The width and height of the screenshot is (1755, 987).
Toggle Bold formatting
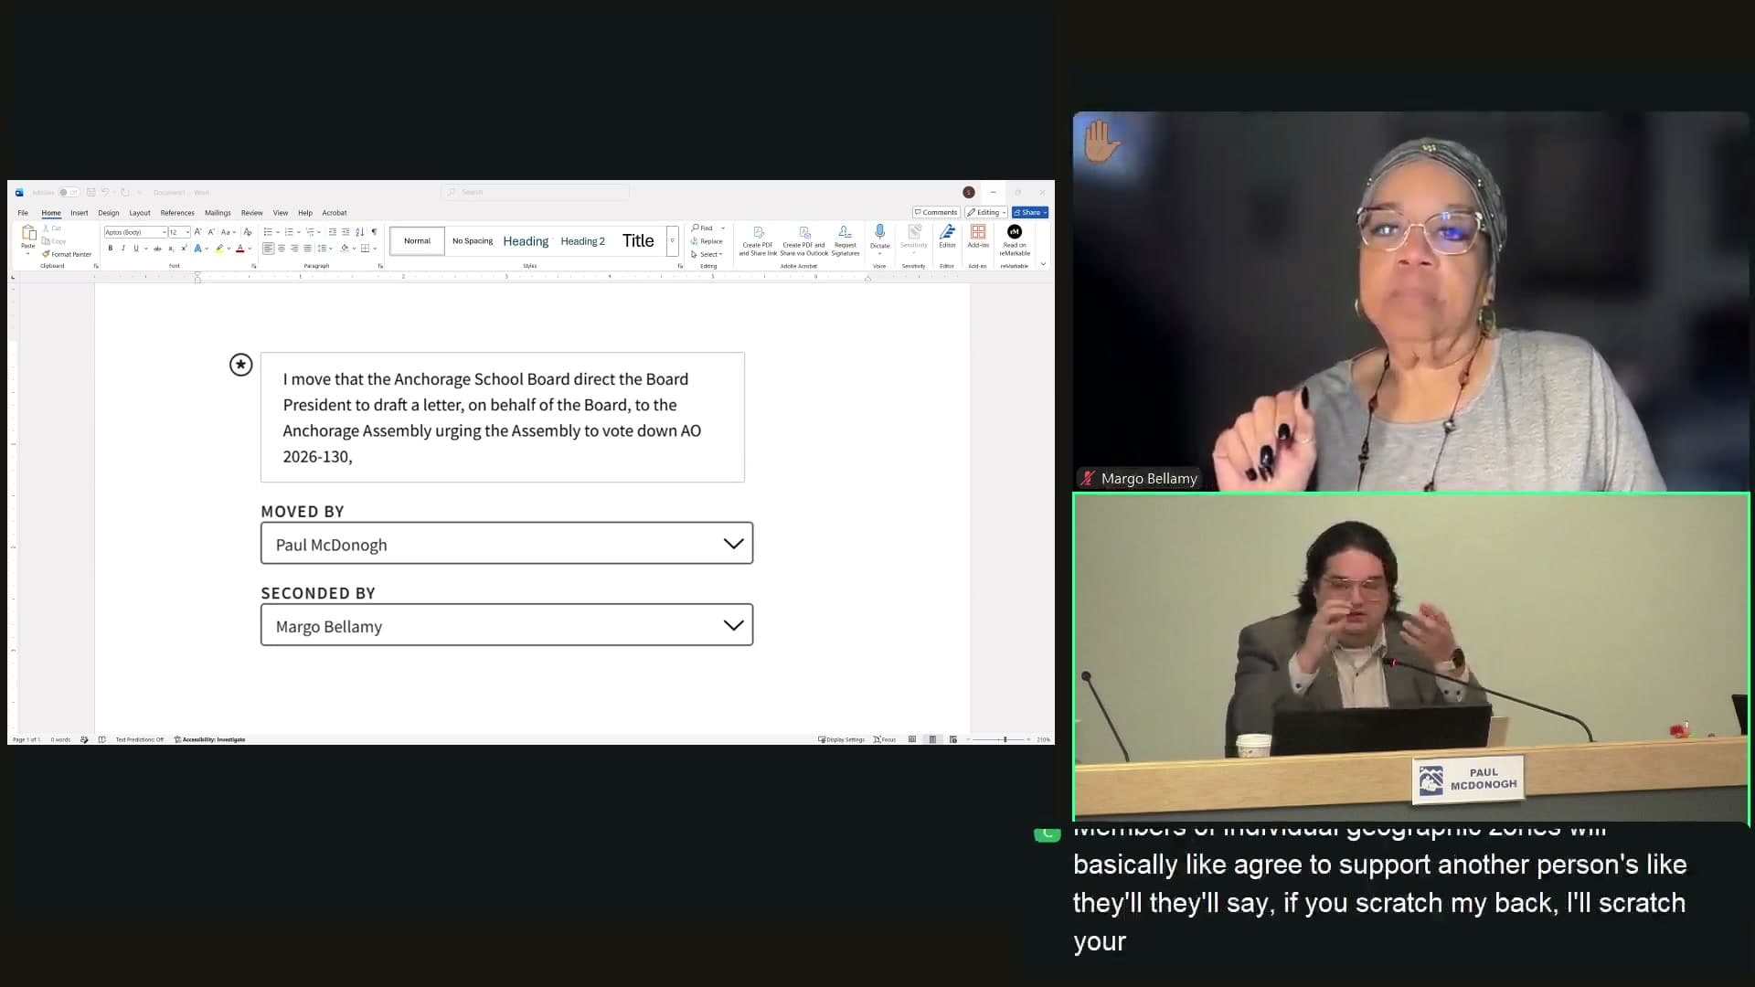[x=111, y=248]
